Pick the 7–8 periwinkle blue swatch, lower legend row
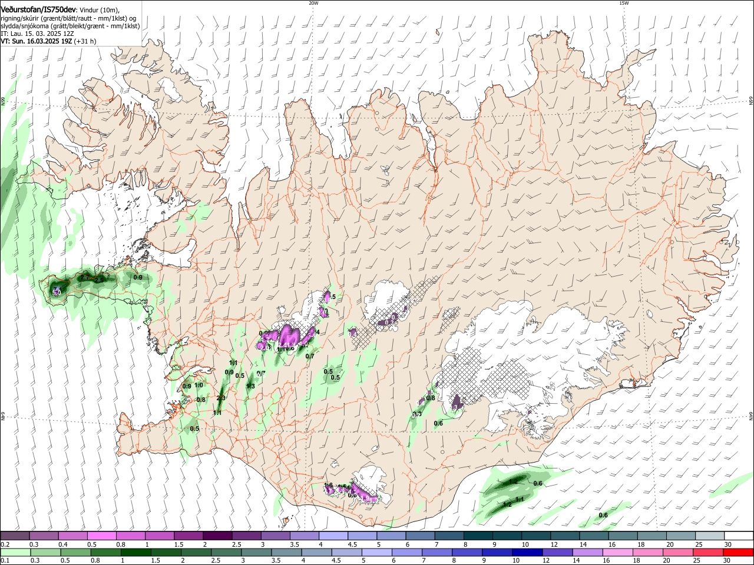 436,553
